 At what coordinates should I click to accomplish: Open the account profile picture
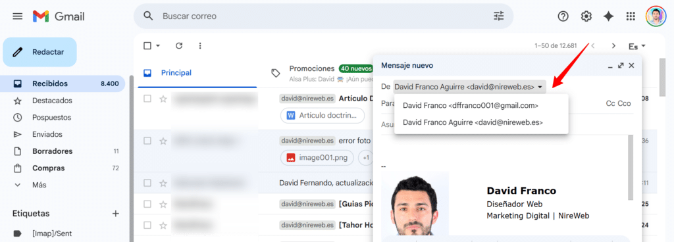(x=656, y=16)
